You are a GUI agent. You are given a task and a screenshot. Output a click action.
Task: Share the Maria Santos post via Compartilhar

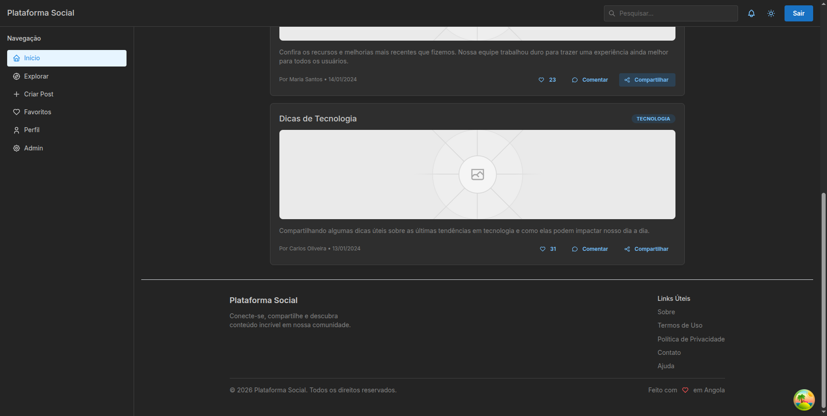click(647, 80)
